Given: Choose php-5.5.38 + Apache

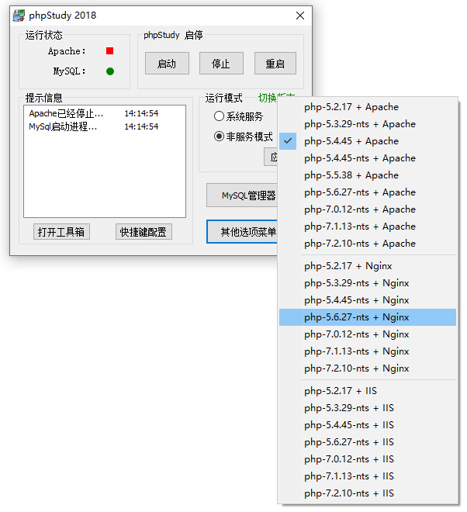Looking at the screenshot, I should 368,175.
